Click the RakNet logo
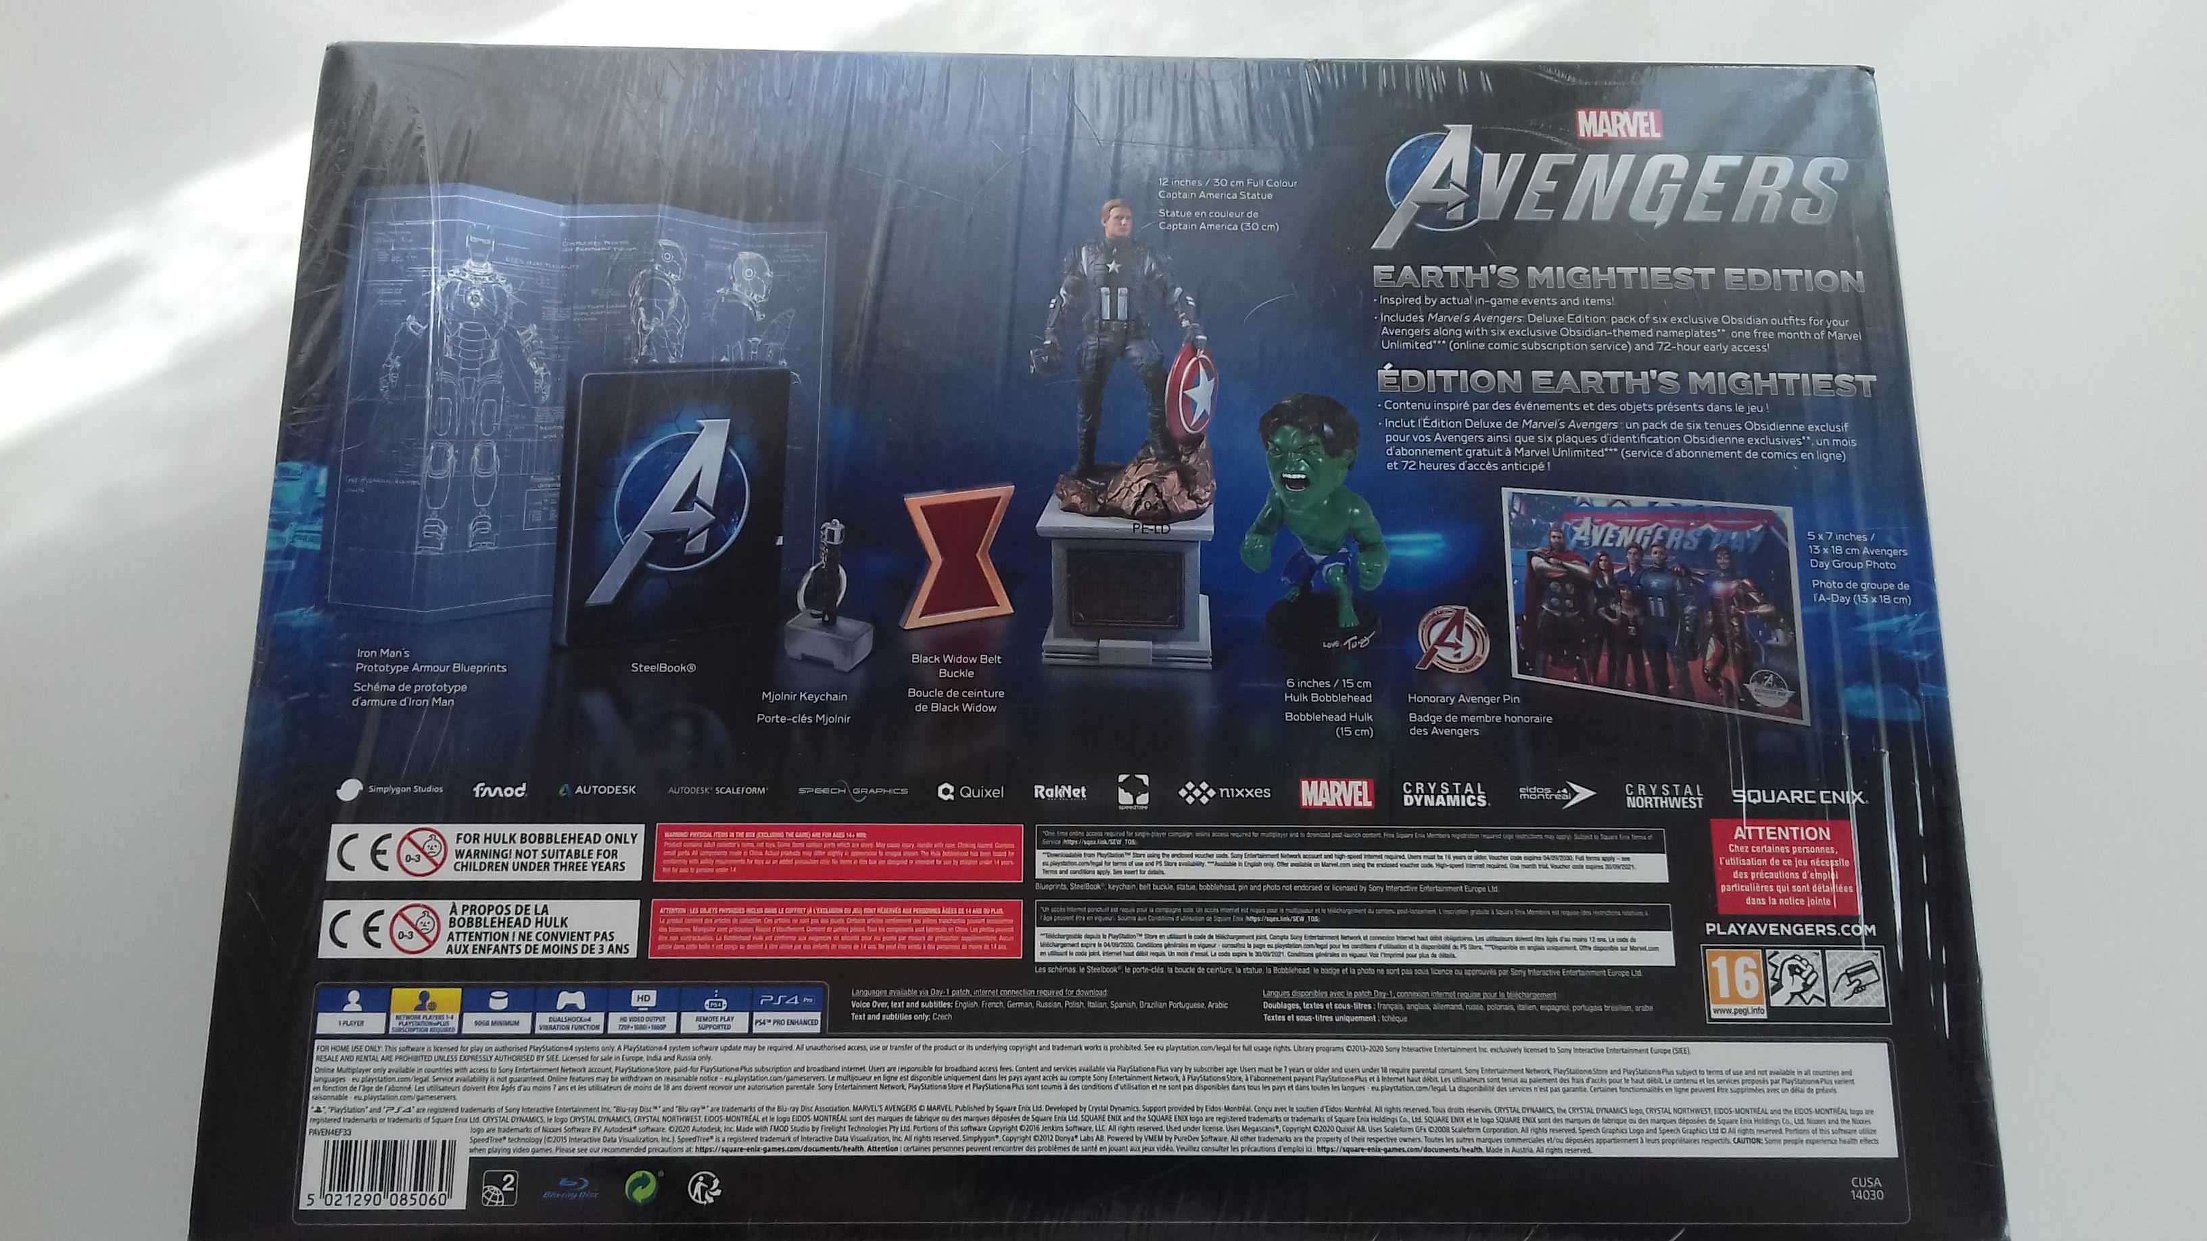This screenshot has width=2207, height=1241. point(1060,792)
